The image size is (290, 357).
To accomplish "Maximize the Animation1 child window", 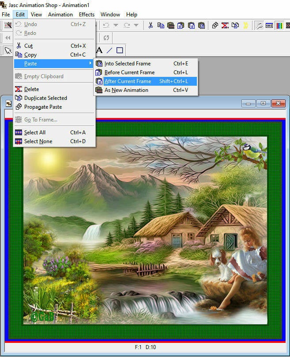I will tap(263, 103).
